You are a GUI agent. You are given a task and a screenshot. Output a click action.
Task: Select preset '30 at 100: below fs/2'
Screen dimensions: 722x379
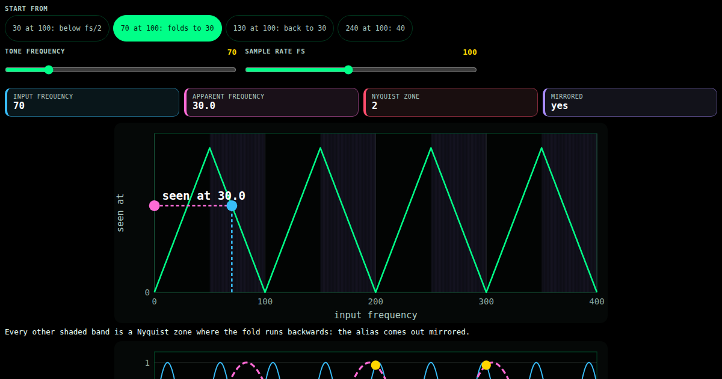coord(57,28)
